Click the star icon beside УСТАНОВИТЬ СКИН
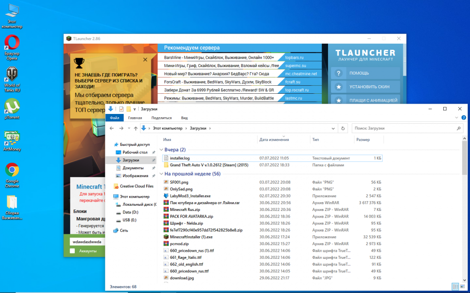Screen dimensions: 470x293 pyautogui.click(x=338, y=87)
